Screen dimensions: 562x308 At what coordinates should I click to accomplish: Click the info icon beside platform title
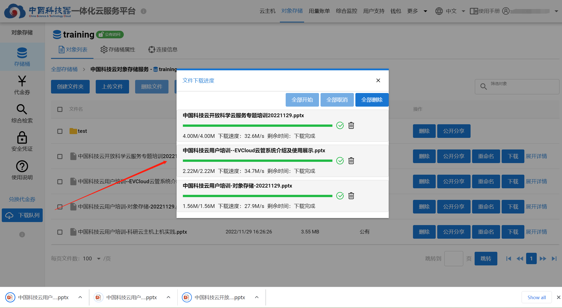pos(143,11)
